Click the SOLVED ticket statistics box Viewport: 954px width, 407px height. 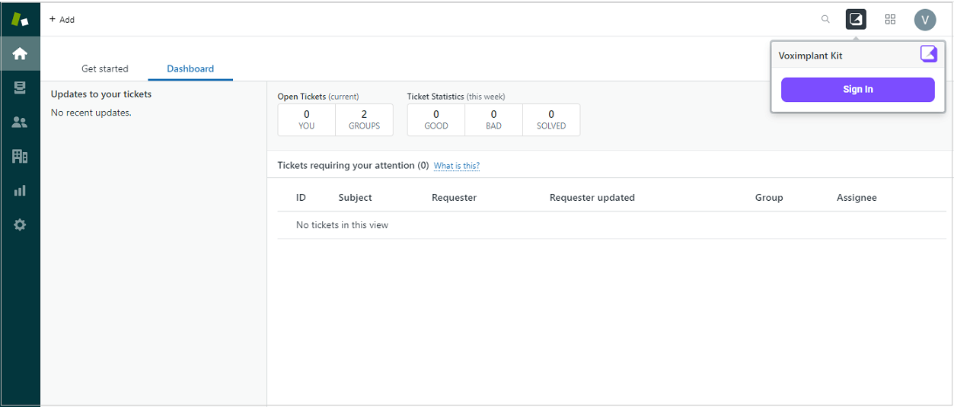(x=551, y=119)
